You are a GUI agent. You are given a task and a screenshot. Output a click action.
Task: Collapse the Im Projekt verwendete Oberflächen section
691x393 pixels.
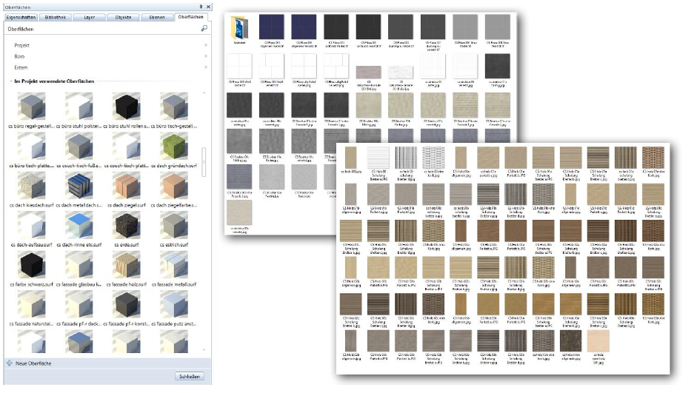pyautogui.click(x=10, y=81)
